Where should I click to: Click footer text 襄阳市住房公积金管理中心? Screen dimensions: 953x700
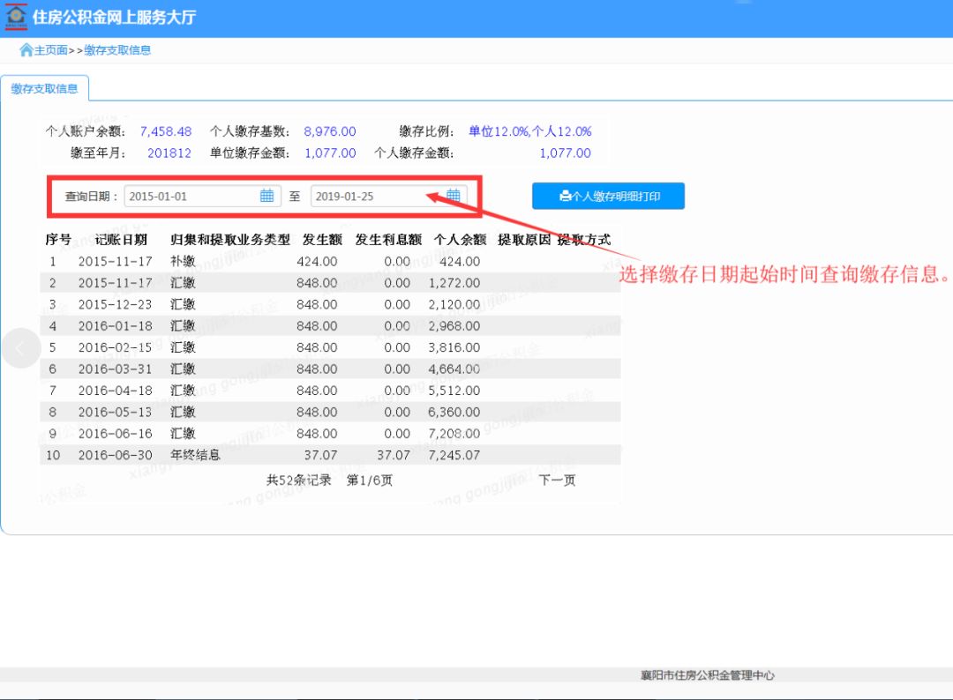(708, 675)
